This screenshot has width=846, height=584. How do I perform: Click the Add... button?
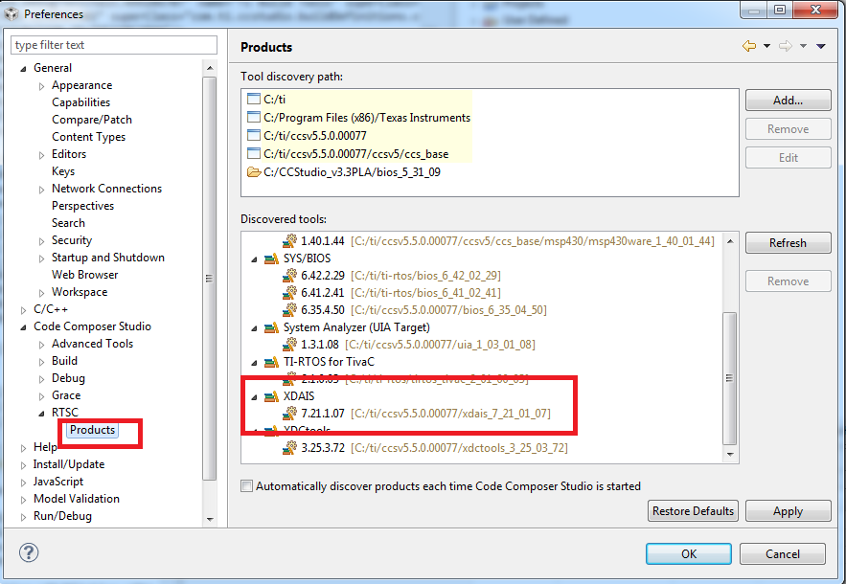[788, 101]
